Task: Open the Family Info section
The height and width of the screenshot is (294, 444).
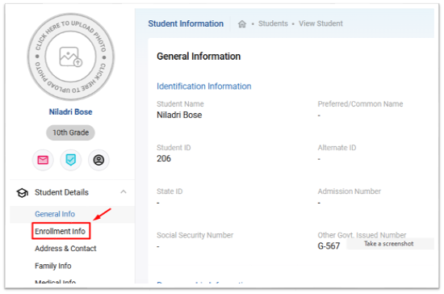Action: 53,266
